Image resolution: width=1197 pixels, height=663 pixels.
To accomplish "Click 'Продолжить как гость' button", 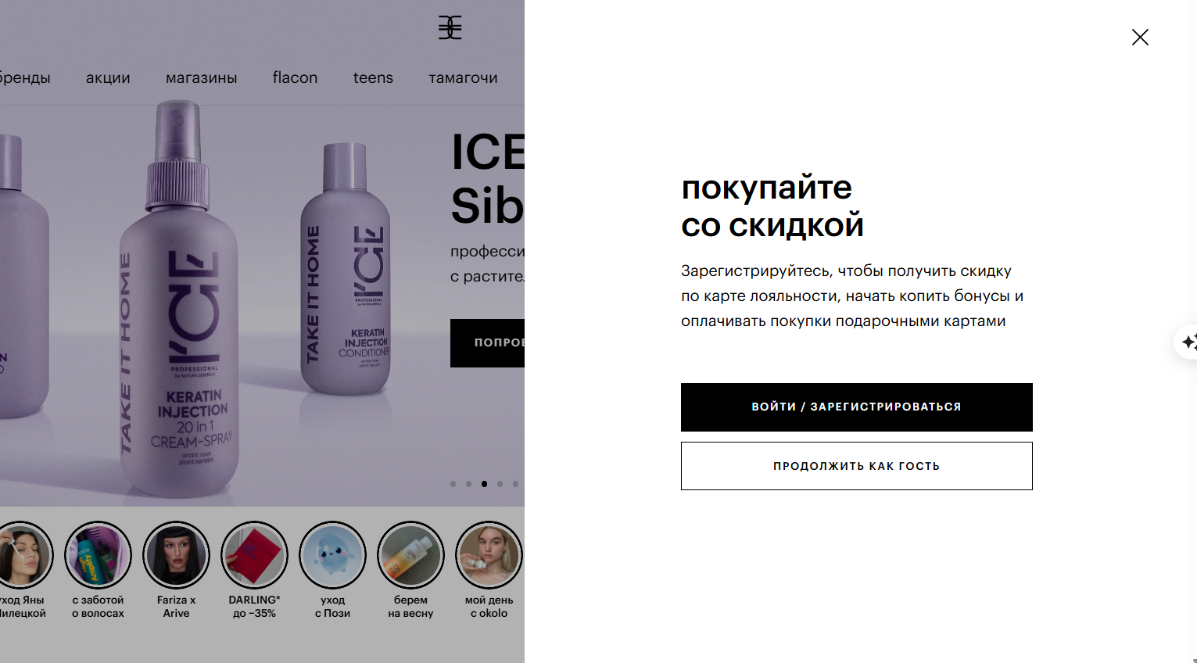I will 856,466.
